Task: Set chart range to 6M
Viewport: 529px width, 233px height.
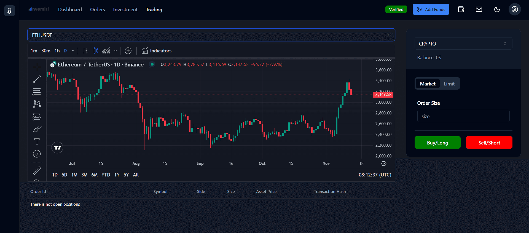Action: click(95, 175)
